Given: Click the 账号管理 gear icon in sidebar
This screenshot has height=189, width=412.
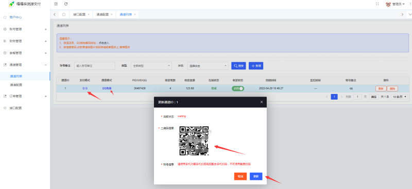Looking at the screenshot, I should coord(5,29).
